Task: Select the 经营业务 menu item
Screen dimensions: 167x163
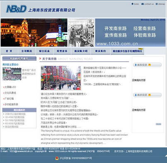Action: pyautogui.click(x=62, y=51)
